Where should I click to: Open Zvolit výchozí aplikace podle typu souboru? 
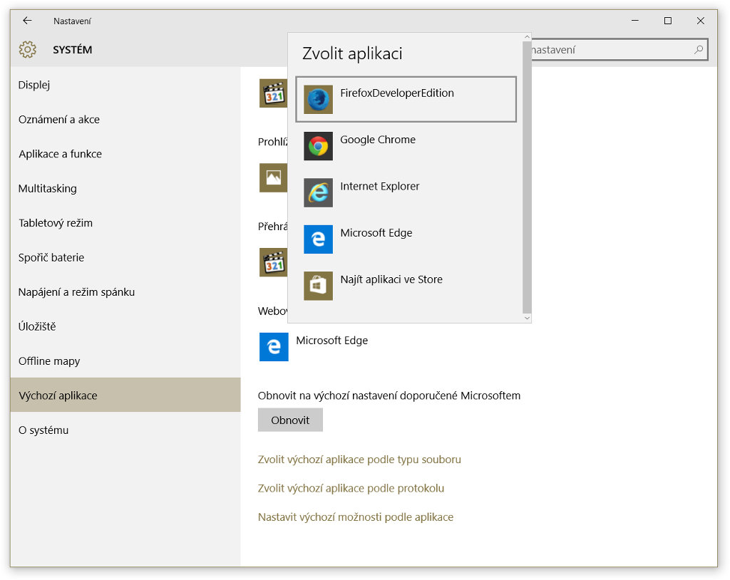(x=359, y=460)
